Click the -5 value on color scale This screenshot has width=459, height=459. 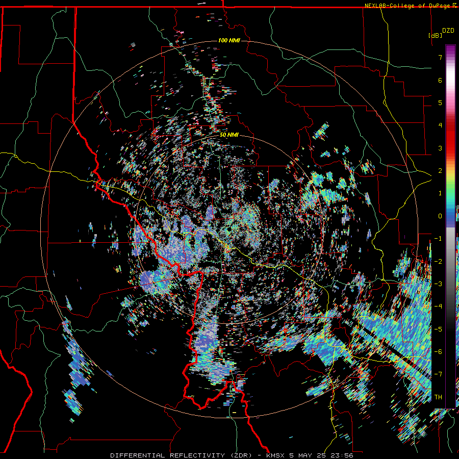(438, 329)
